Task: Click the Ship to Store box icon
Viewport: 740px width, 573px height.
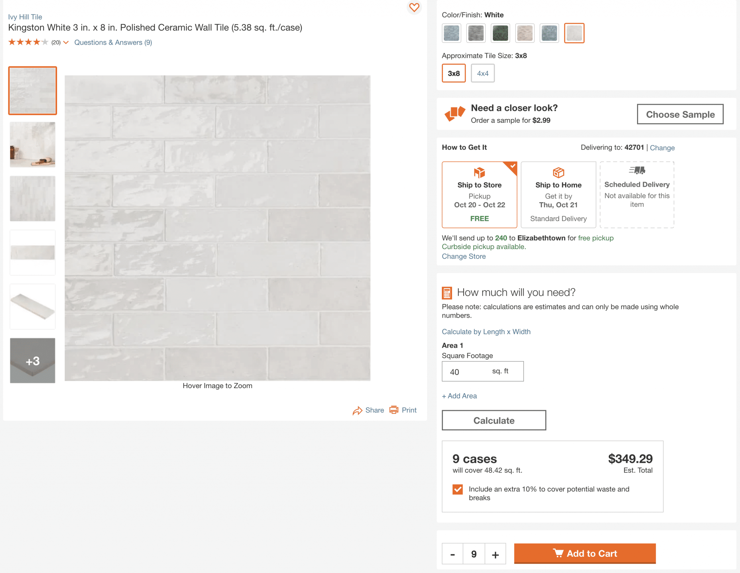Action: coord(479,173)
